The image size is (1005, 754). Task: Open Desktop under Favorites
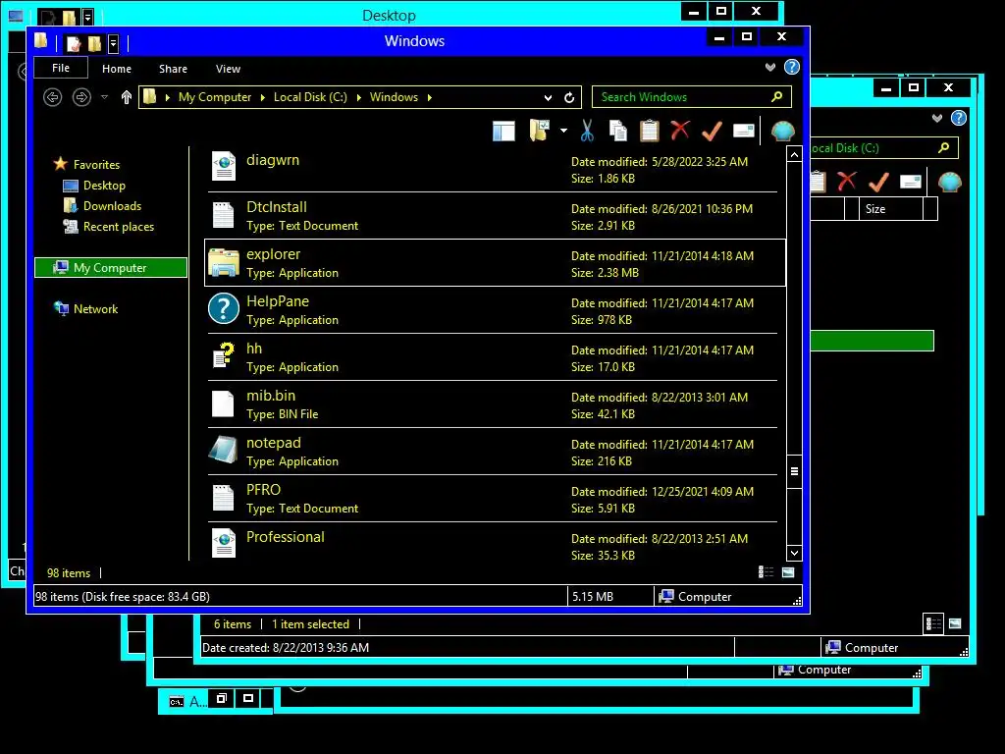point(104,186)
